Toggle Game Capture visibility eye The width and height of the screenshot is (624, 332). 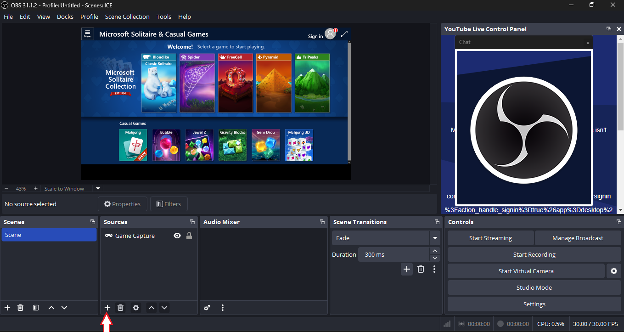177,236
